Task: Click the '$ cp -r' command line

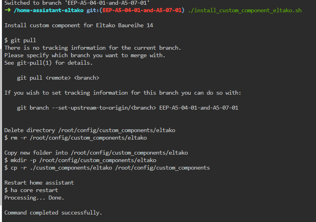Action: (107, 168)
